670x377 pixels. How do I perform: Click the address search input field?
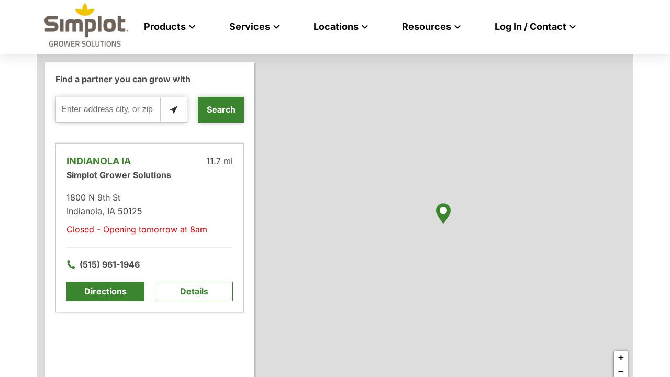pyautogui.click(x=108, y=109)
